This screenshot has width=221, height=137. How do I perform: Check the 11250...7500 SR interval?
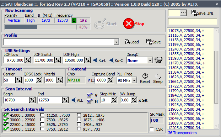pyautogui.click(x=42, y=115)
